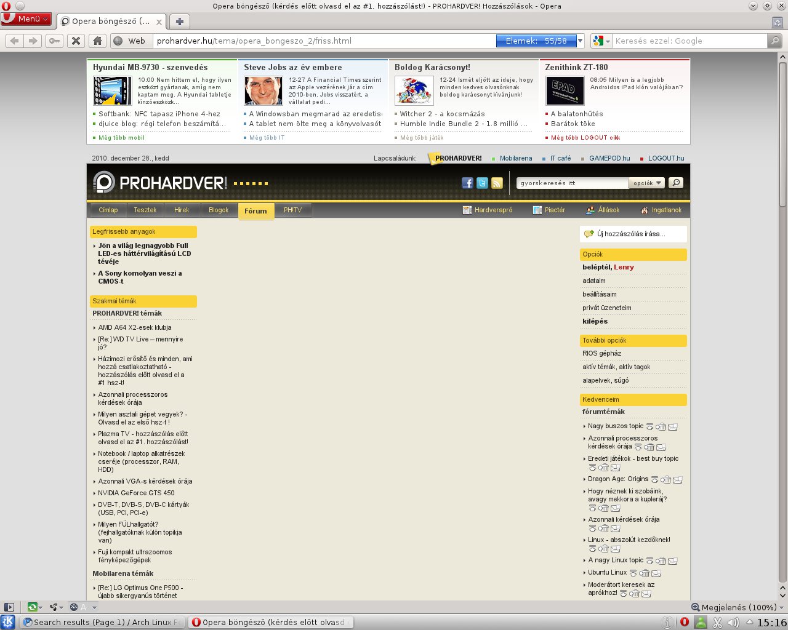Switch to Search results Arch Linux taskbar window
The image size is (788, 630).
tap(102, 622)
